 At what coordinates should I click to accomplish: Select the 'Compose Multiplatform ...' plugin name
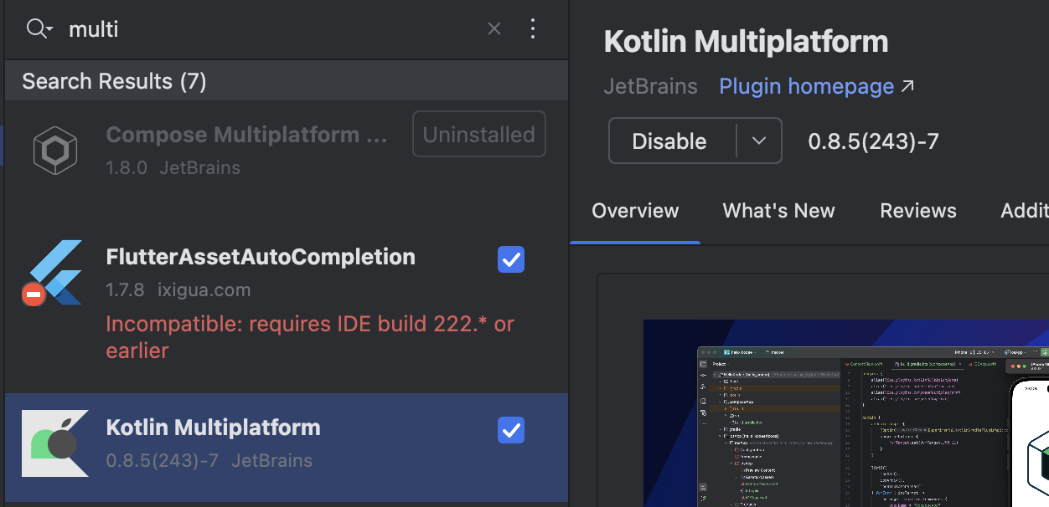click(247, 135)
